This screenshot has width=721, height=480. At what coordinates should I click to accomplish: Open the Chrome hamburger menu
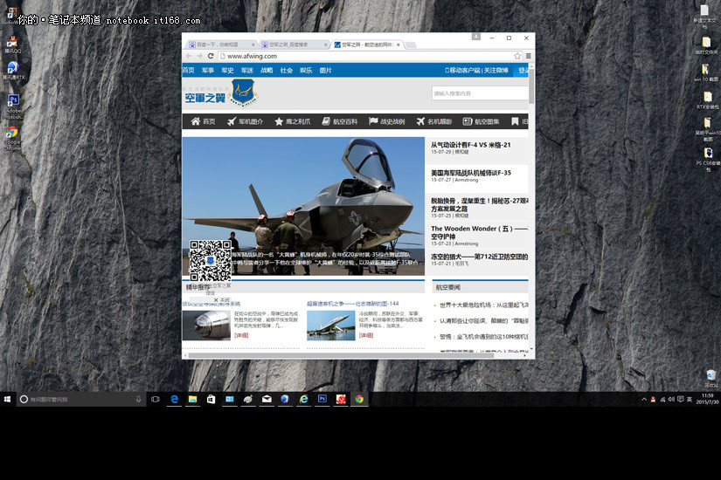pyautogui.click(x=529, y=56)
